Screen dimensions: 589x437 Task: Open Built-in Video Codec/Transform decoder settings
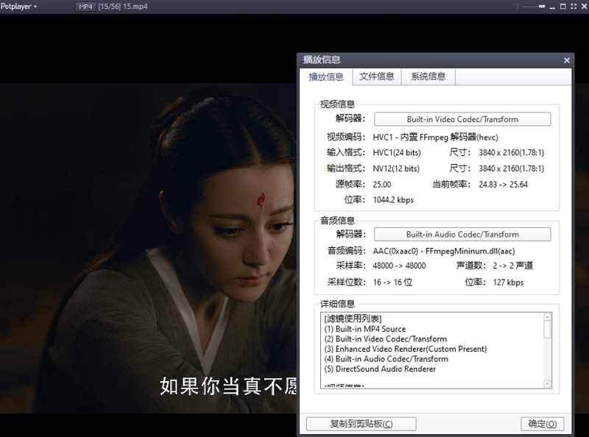pos(462,119)
